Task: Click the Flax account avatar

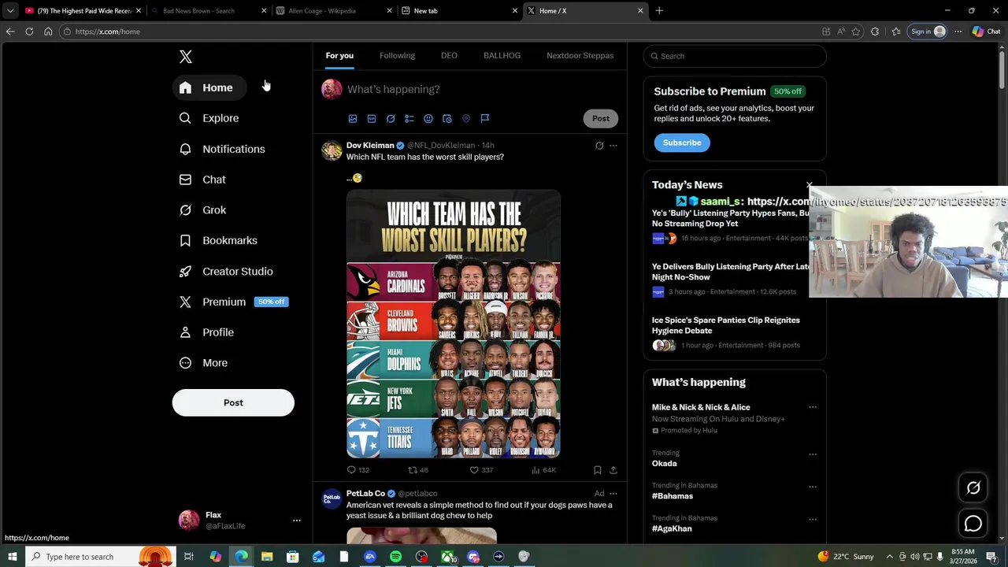Action: pos(189,521)
